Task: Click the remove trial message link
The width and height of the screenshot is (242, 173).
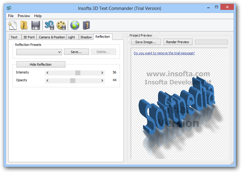Action: (x=164, y=53)
